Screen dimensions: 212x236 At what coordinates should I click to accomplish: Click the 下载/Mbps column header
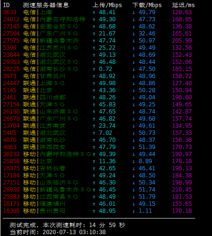tap(147, 5)
